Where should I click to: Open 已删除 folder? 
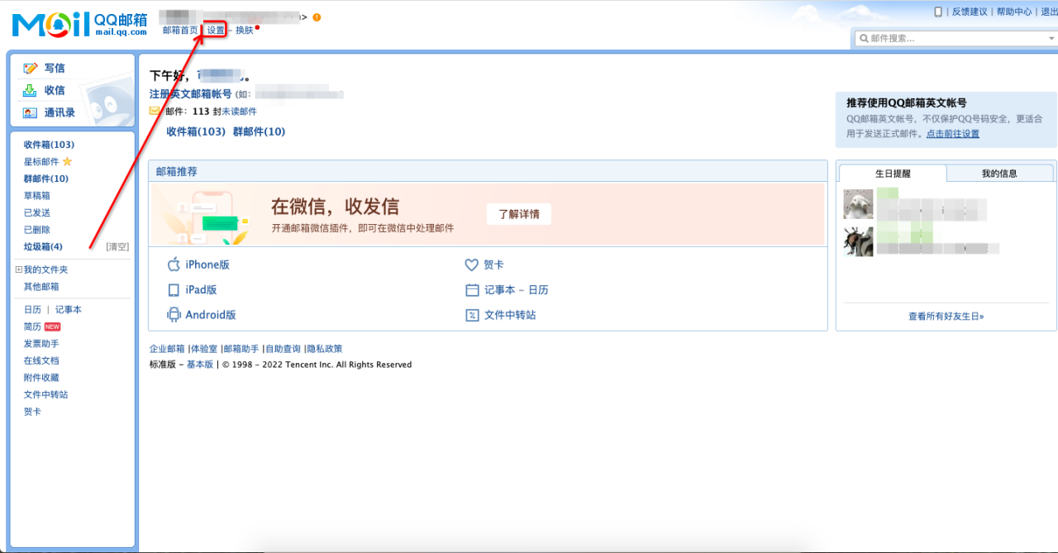pyautogui.click(x=37, y=230)
